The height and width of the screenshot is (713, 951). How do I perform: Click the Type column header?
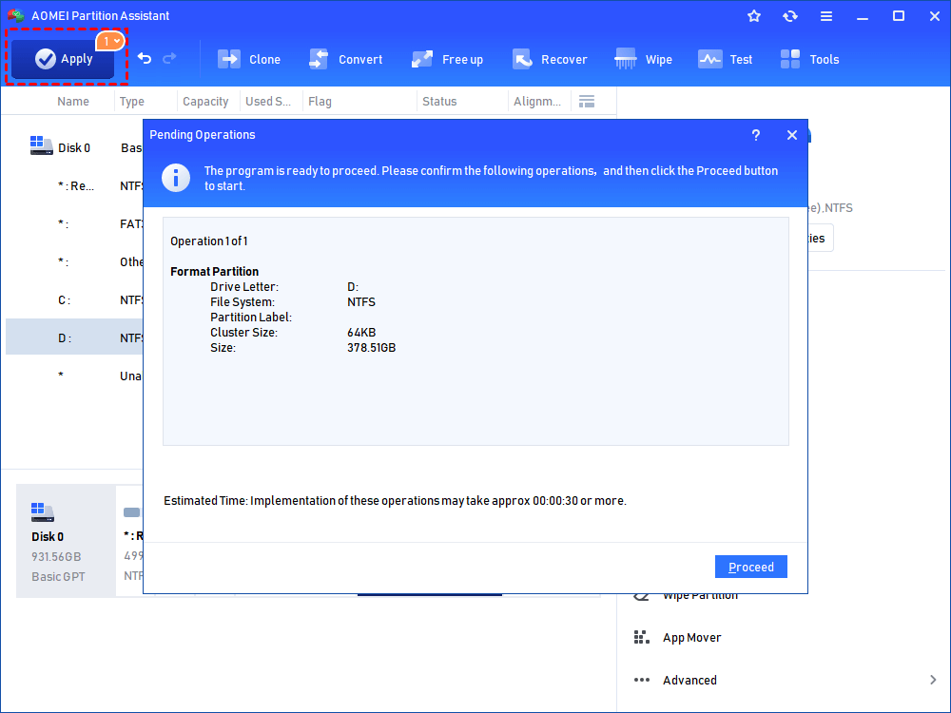(131, 102)
